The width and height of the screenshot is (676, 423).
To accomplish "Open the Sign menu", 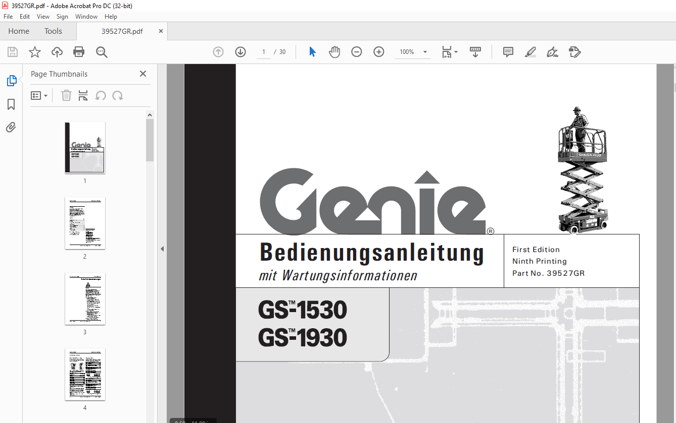I will (62, 17).
